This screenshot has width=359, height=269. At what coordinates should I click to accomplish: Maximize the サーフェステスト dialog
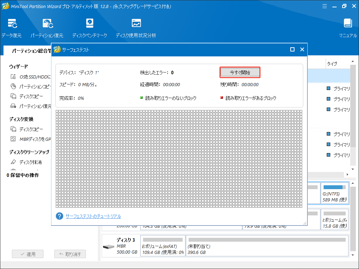(x=292, y=49)
